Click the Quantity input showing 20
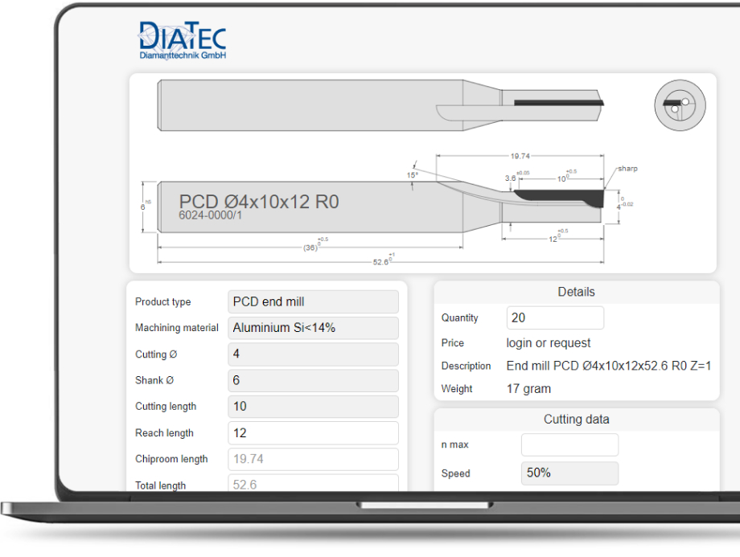 pos(555,317)
